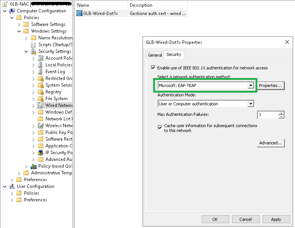
Task: Click the Advanced... button
Action: tap(271, 143)
